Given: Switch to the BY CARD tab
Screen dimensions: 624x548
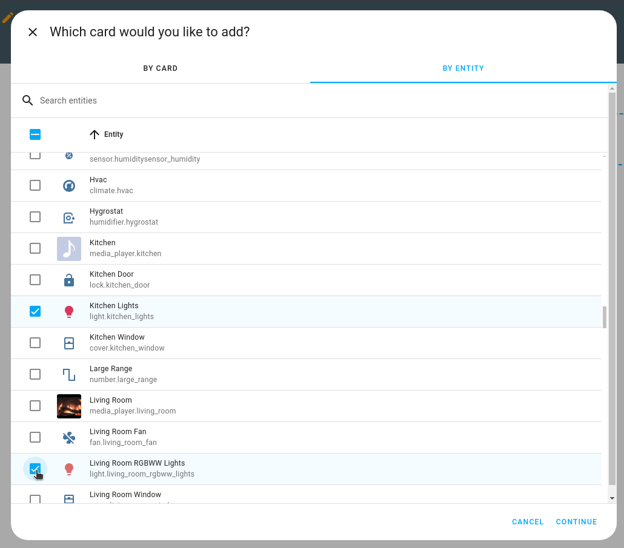Looking at the screenshot, I should 160,68.
